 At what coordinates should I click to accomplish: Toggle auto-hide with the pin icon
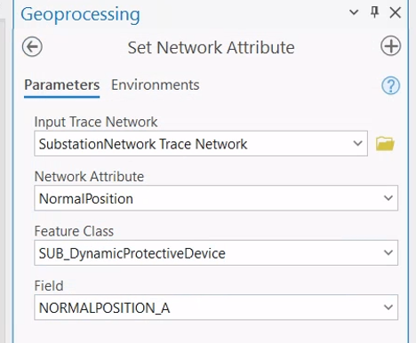coord(375,12)
